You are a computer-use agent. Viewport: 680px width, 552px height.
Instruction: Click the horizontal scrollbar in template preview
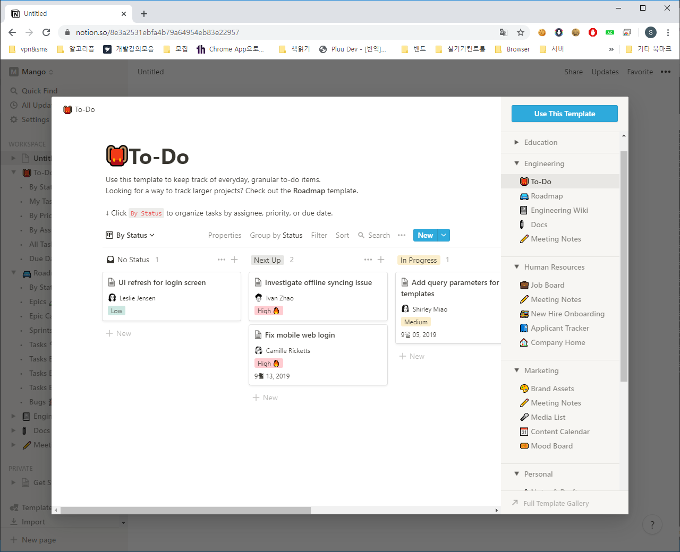185,510
